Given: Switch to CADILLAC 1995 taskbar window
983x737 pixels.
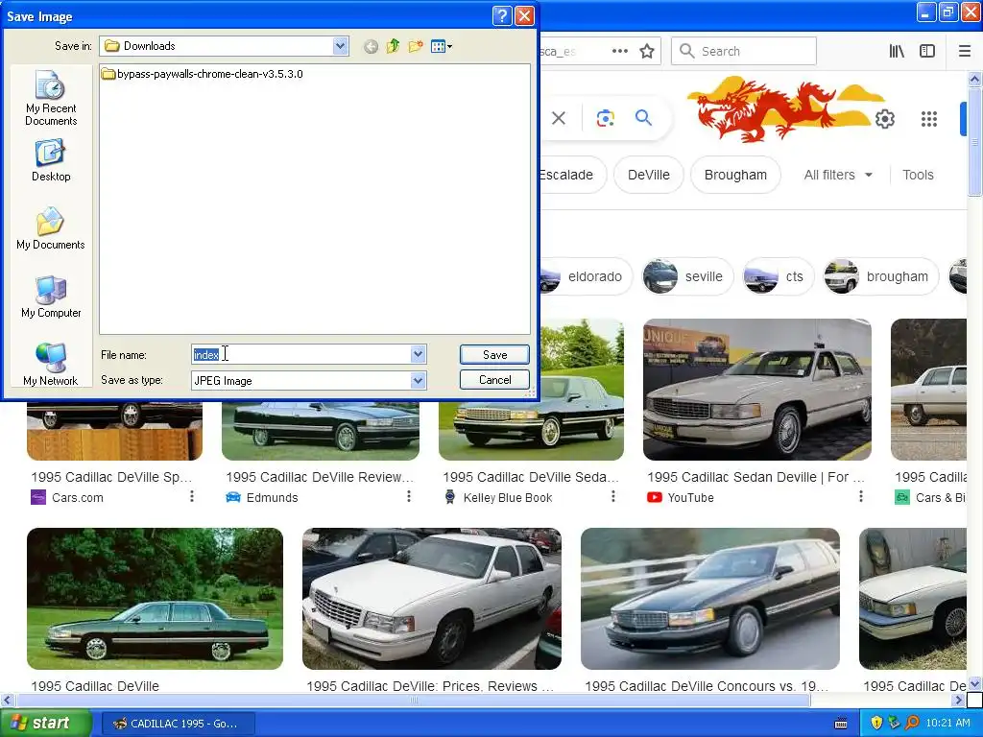Looking at the screenshot, I should coord(178,724).
